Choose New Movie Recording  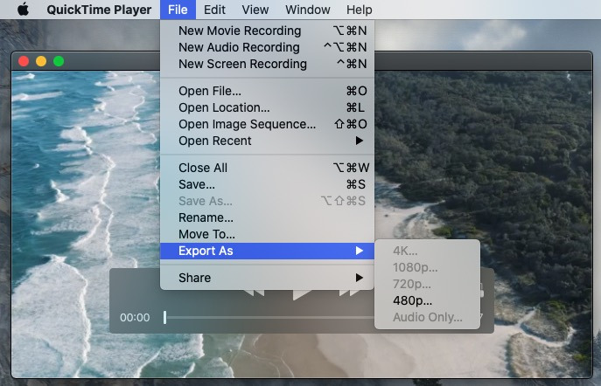point(267,31)
